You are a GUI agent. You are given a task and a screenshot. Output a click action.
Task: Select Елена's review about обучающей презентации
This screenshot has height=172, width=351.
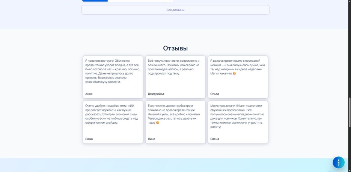click(237, 116)
